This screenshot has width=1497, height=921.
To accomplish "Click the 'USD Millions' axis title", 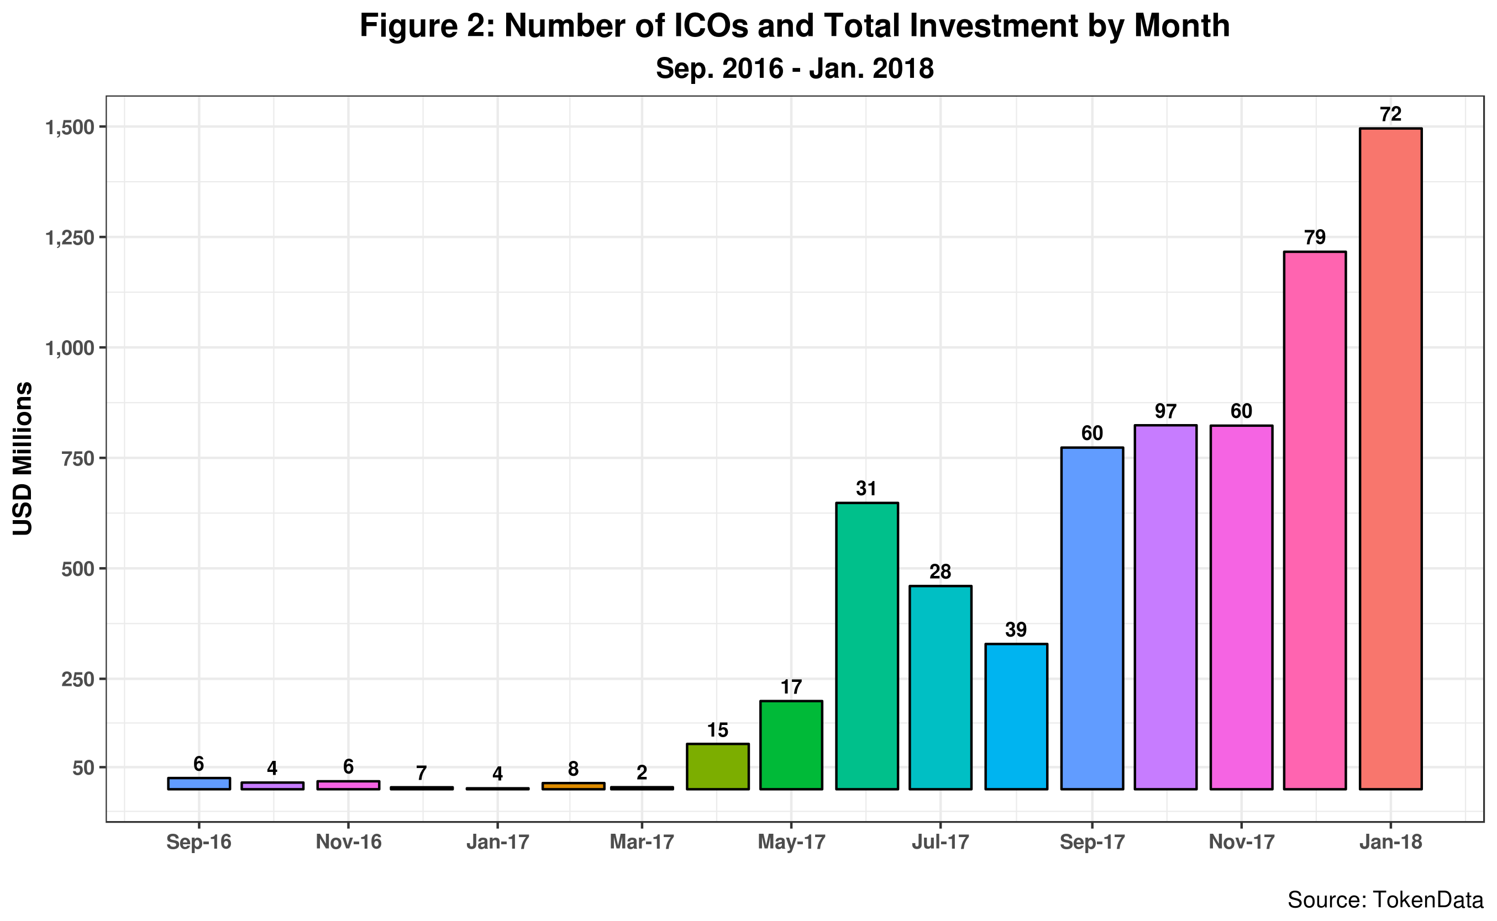I will point(23,458).
